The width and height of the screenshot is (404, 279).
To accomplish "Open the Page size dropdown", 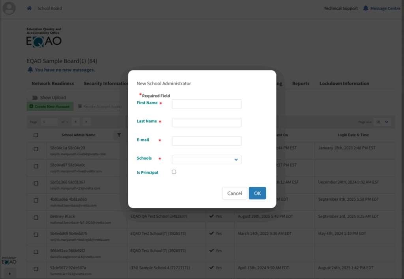I will [382, 122].
